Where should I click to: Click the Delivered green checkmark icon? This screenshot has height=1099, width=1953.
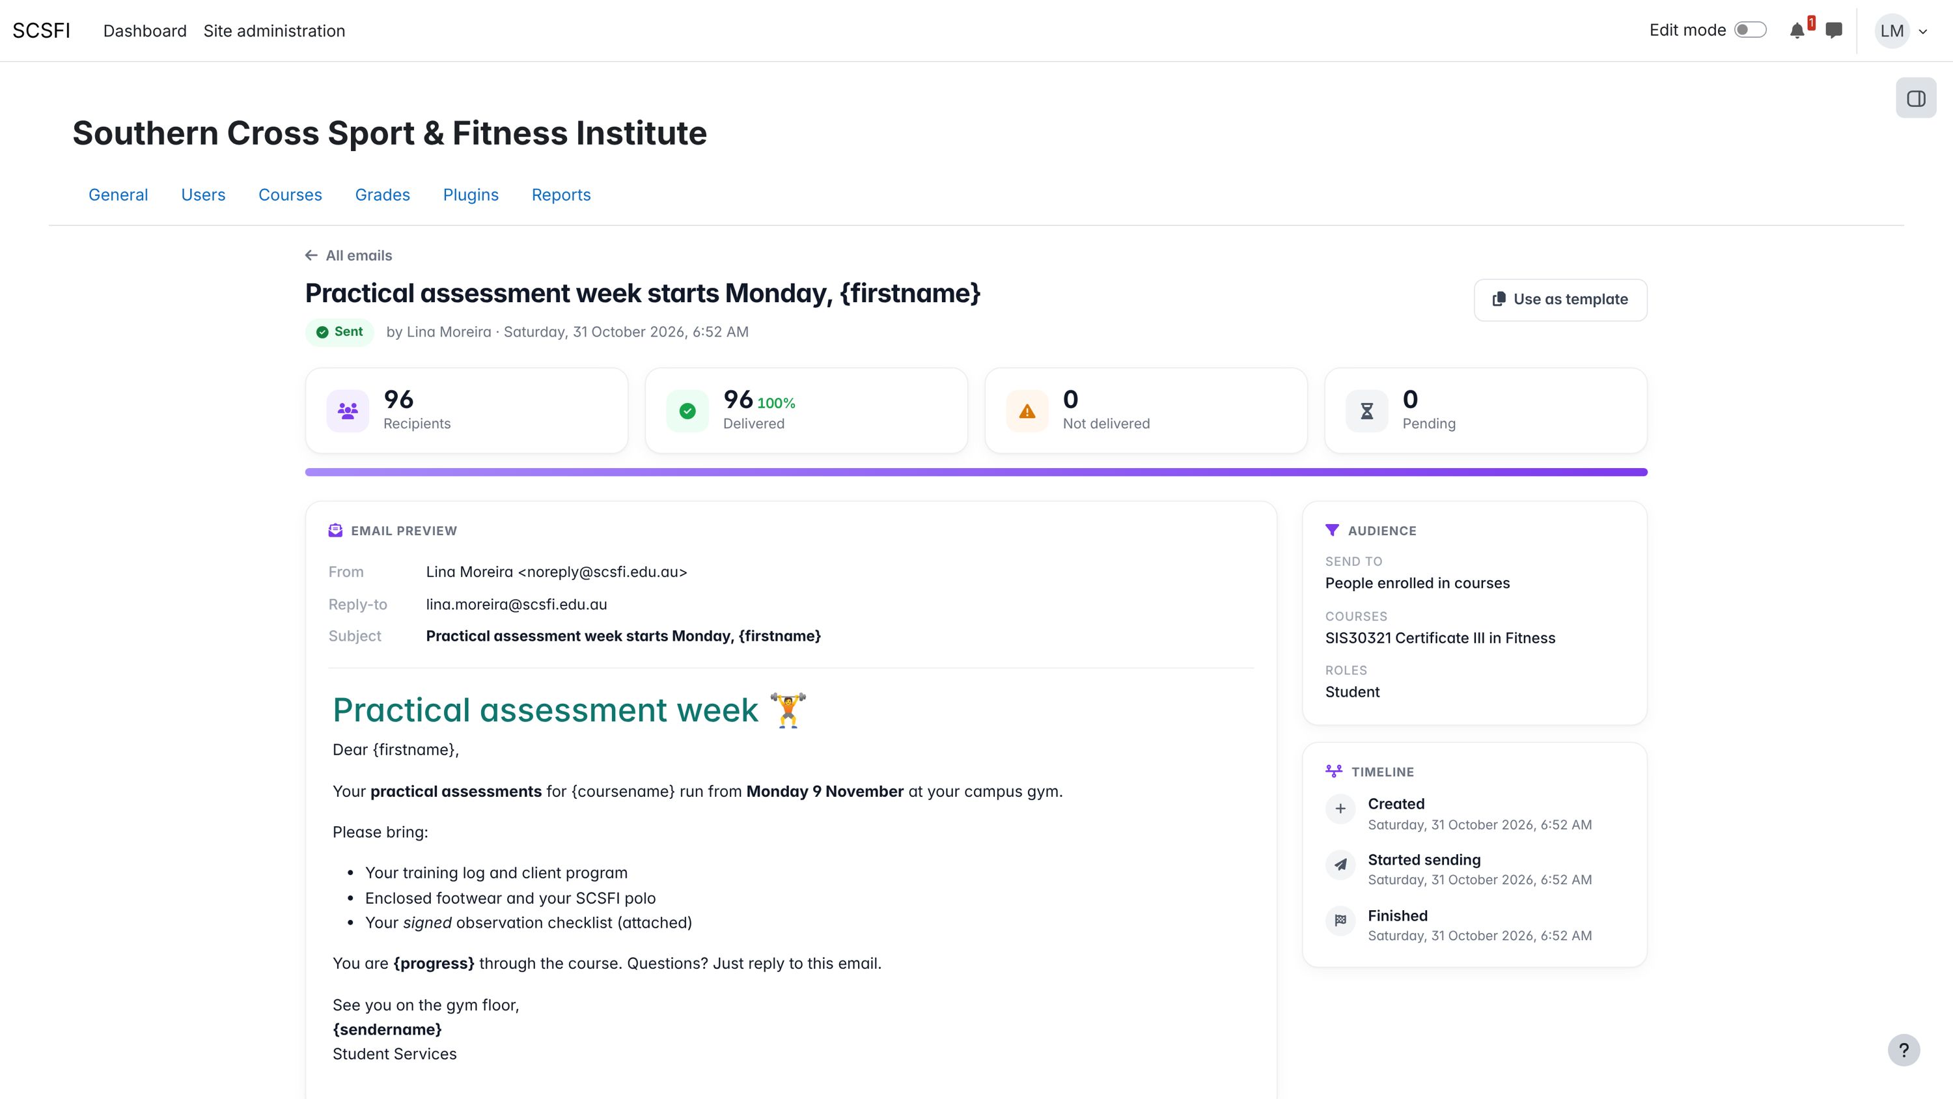(x=687, y=411)
